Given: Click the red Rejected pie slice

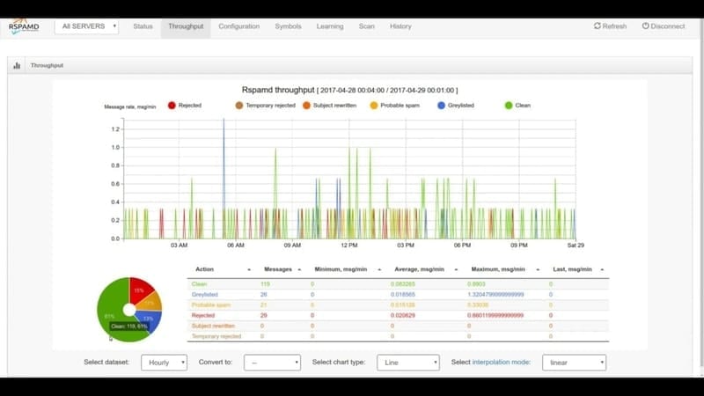Looking at the screenshot, I should (x=141, y=290).
